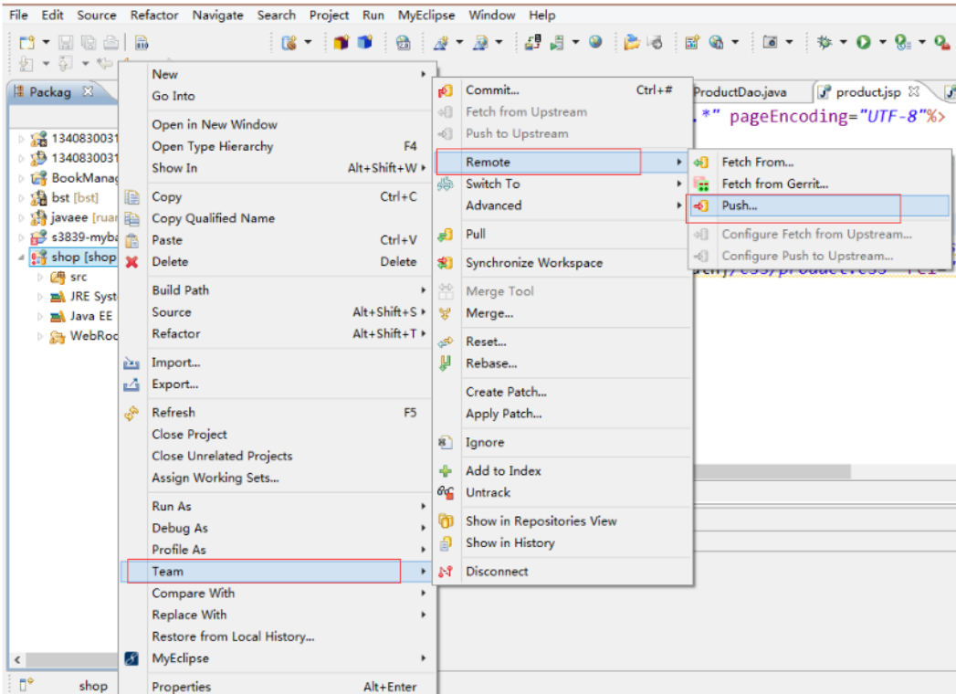956x694 pixels.
Task: Expand the BookManag project node
Action: pos(21,178)
